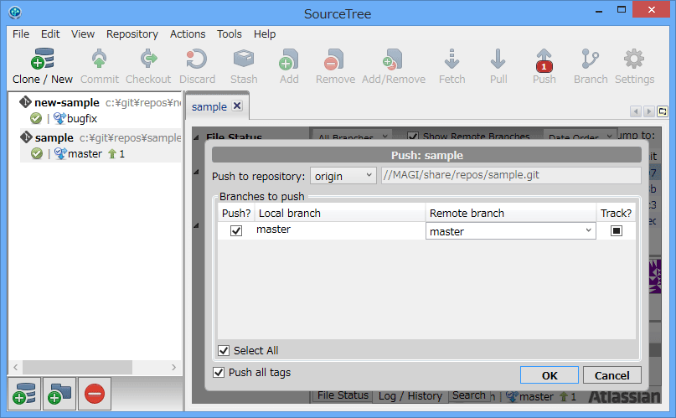Click the detach tab window icon
676x418 pixels.
(663, 111)
